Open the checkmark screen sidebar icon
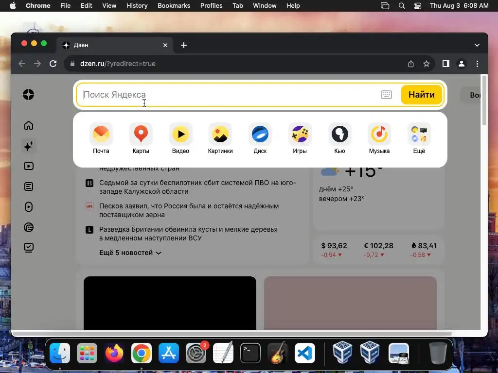This screenshot has height=373, width=498. pos(29,247)
